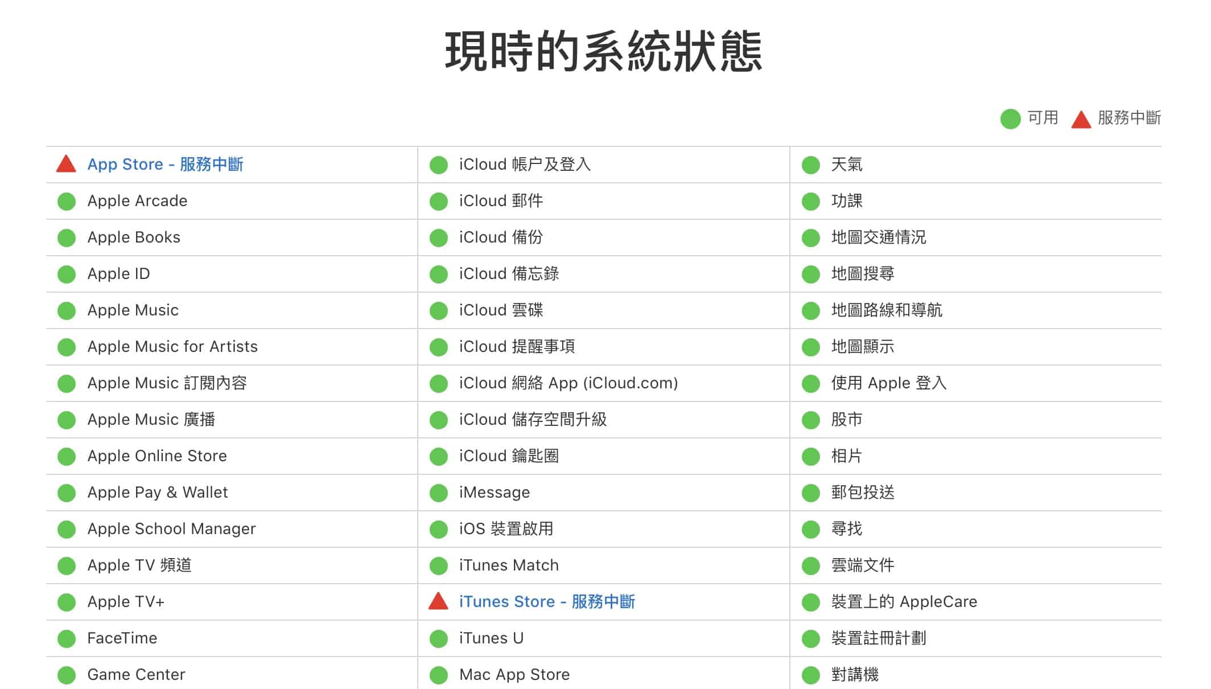Click the green status dot for iTunes U
Image resolution: width=1211 pixels, height=689 pixels.
point(439,639)
